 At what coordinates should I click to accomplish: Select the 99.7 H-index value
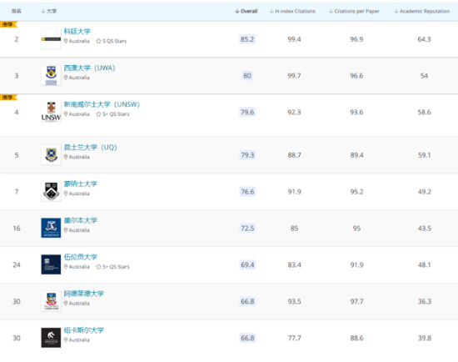click(294, 76)
